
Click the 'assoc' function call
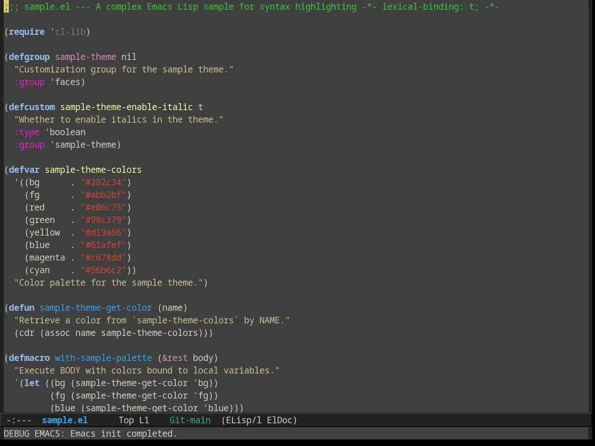(58, 333)
